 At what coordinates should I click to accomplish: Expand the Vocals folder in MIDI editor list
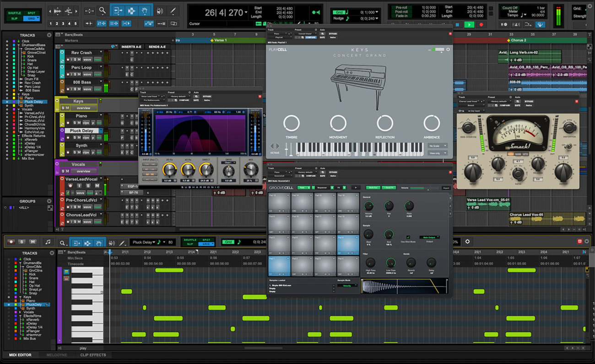coord(19,312)
